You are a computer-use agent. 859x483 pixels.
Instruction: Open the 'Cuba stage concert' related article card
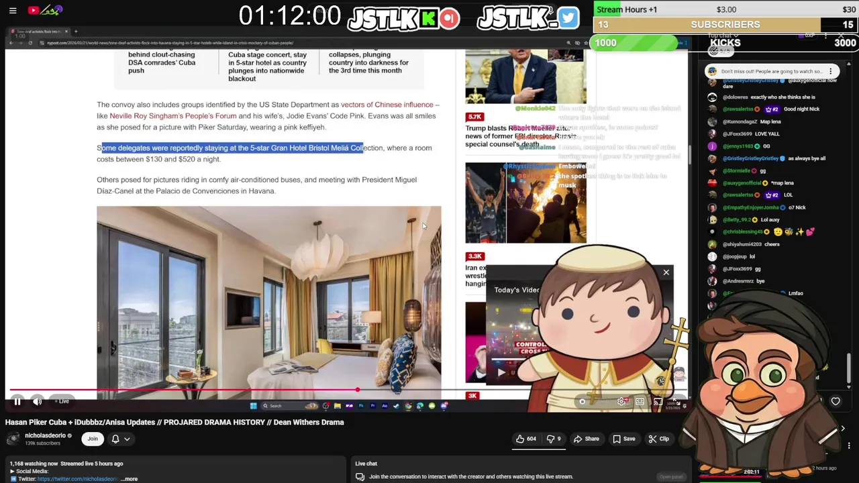pyautogui.click(x=268, y=66)
